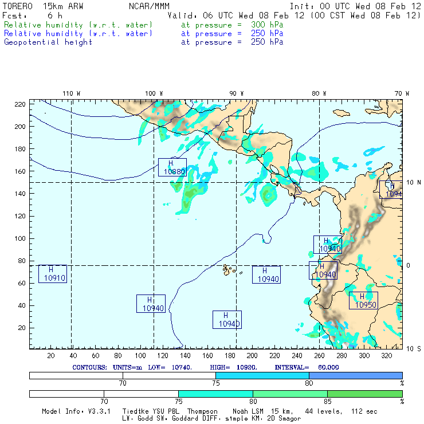The width and height of the screenshot is (424, 424).
Task: Click the 'Geopotential height' legend label
Action: pos(48,42)
